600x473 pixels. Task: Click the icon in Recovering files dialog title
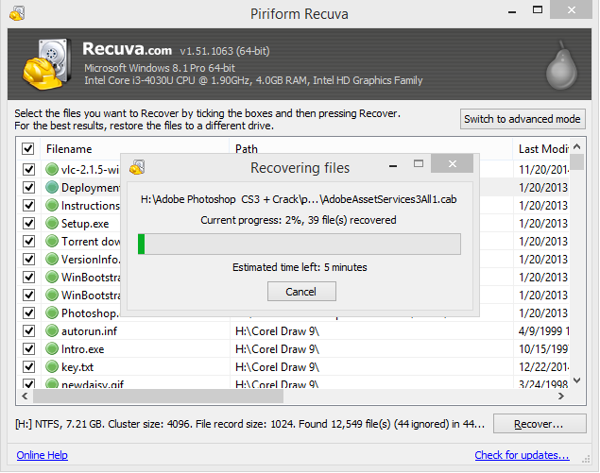(137, 167)
